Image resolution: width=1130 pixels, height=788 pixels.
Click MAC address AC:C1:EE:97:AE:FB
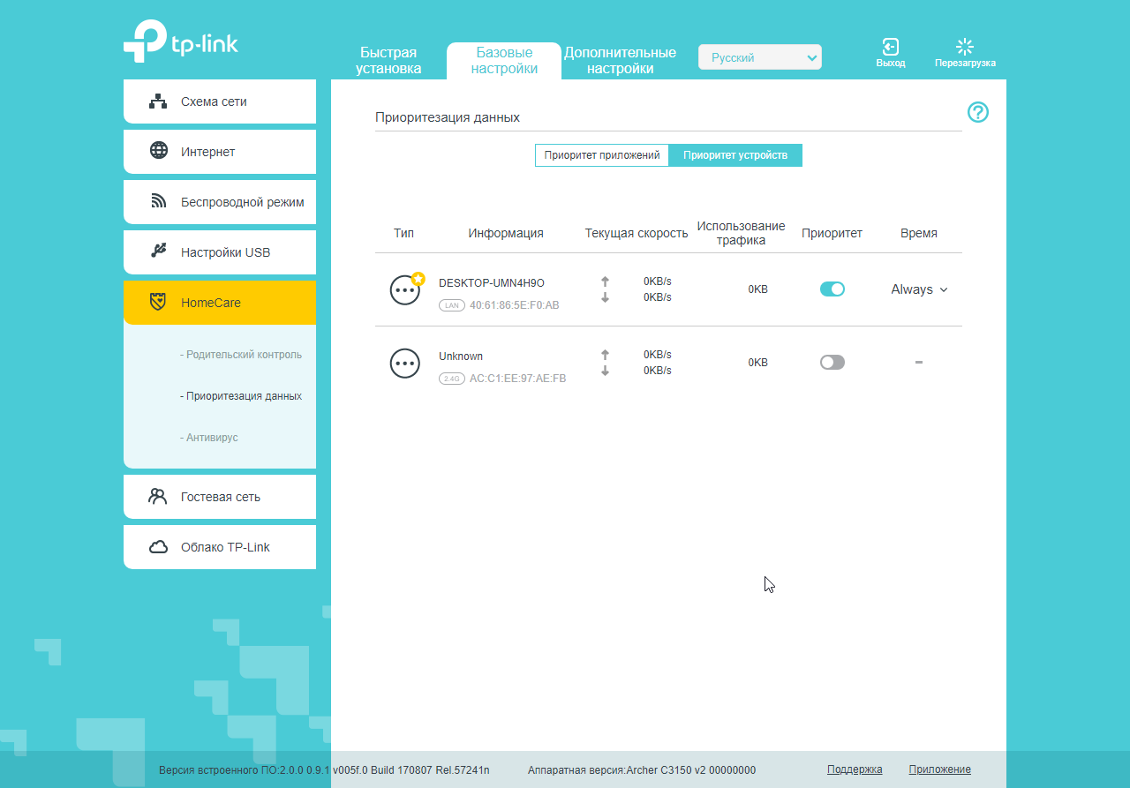coord(518,379)
